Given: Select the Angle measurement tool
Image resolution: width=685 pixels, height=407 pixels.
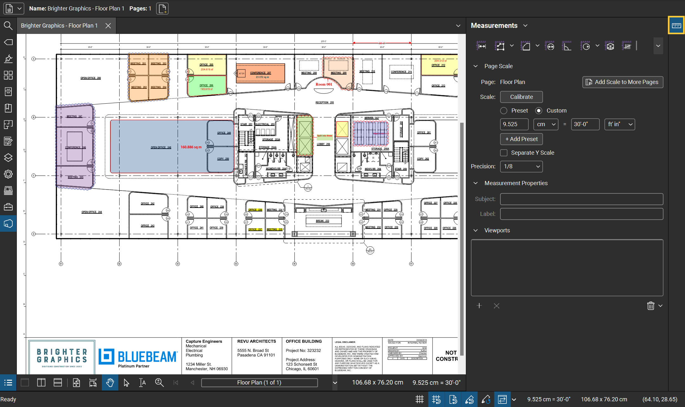Looking at the screenshot, I should tap(566, 46).
